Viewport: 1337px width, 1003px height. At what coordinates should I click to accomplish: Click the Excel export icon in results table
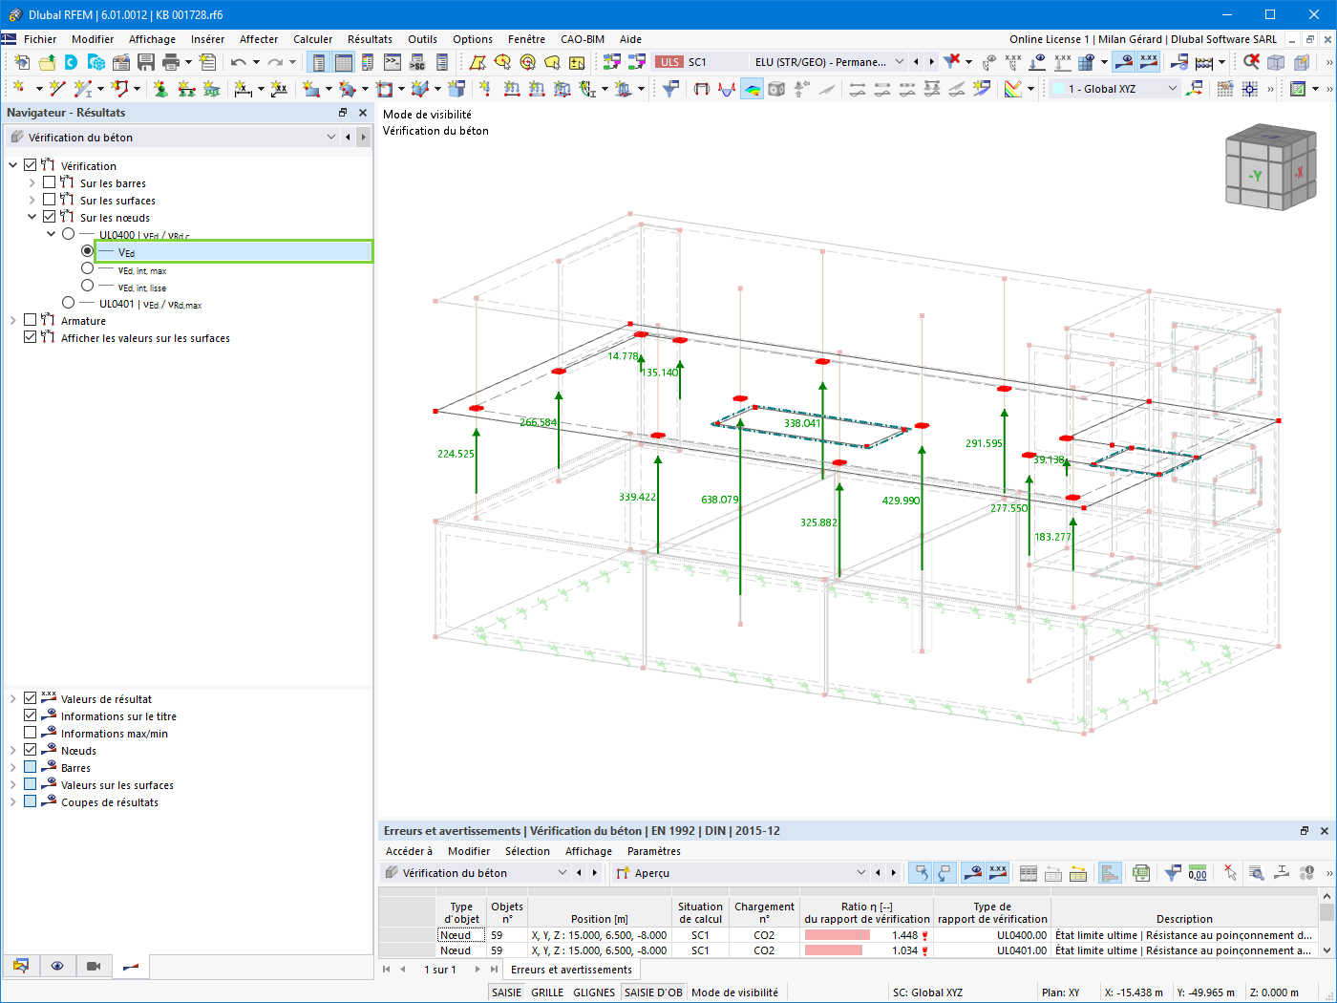click(1140, 873)
